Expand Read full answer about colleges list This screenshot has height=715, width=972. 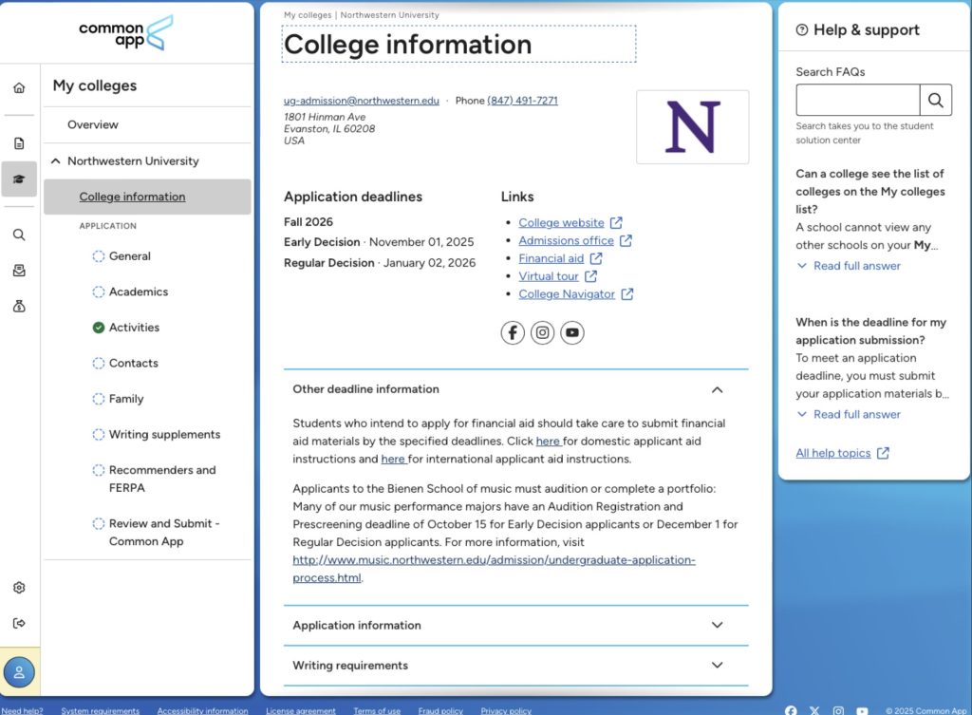(849, 266)
